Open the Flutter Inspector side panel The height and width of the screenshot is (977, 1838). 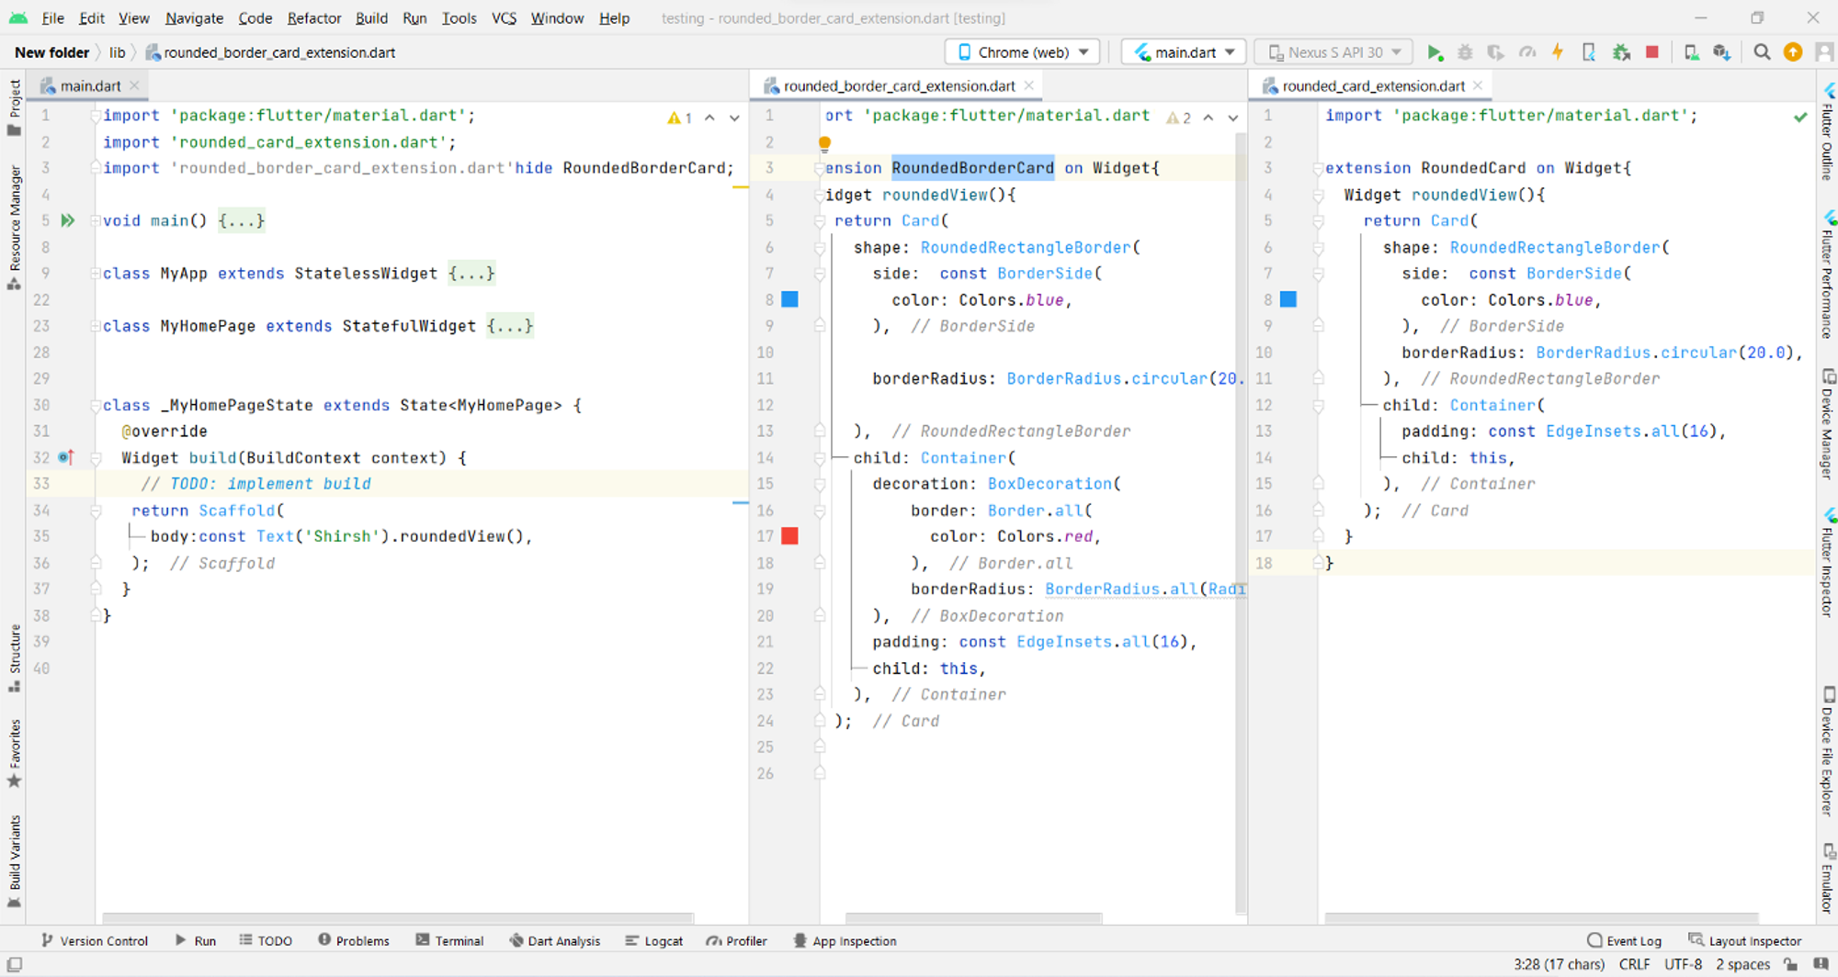(x=1827, y=562)
